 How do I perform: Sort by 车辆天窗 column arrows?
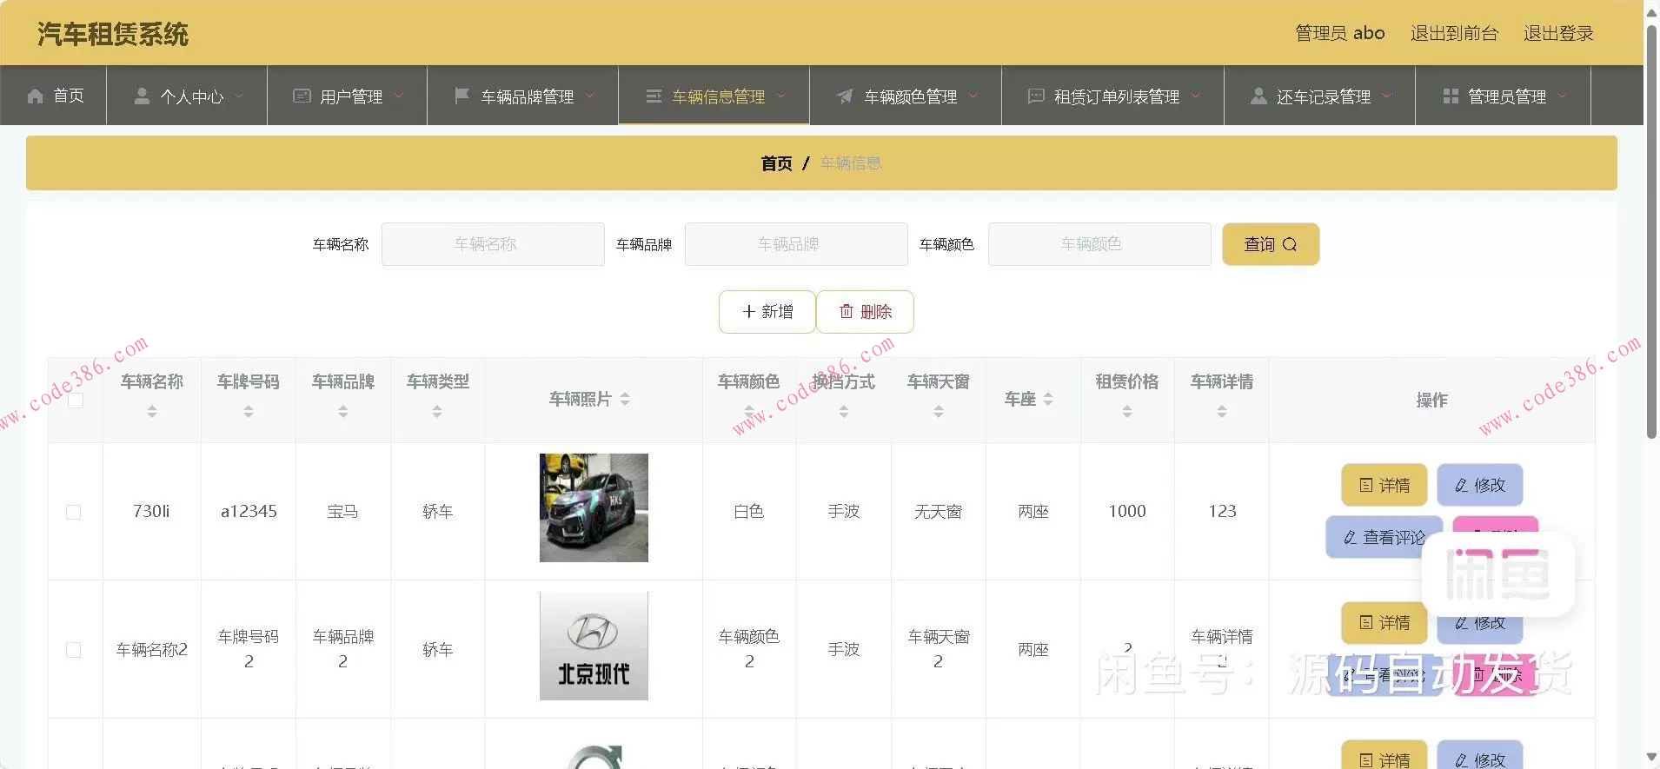[x=939, y=411]
